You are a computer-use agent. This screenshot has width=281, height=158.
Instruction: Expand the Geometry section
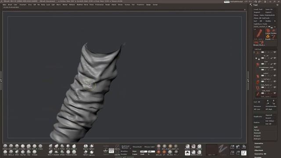tap(259, 144)
